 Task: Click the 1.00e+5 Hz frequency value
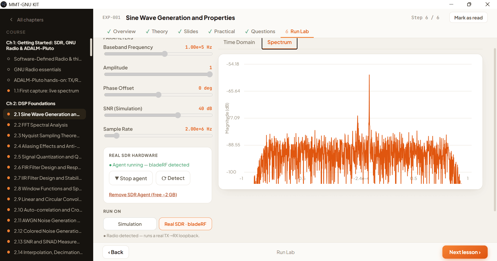pyautogui.click(x=198, y=47)
